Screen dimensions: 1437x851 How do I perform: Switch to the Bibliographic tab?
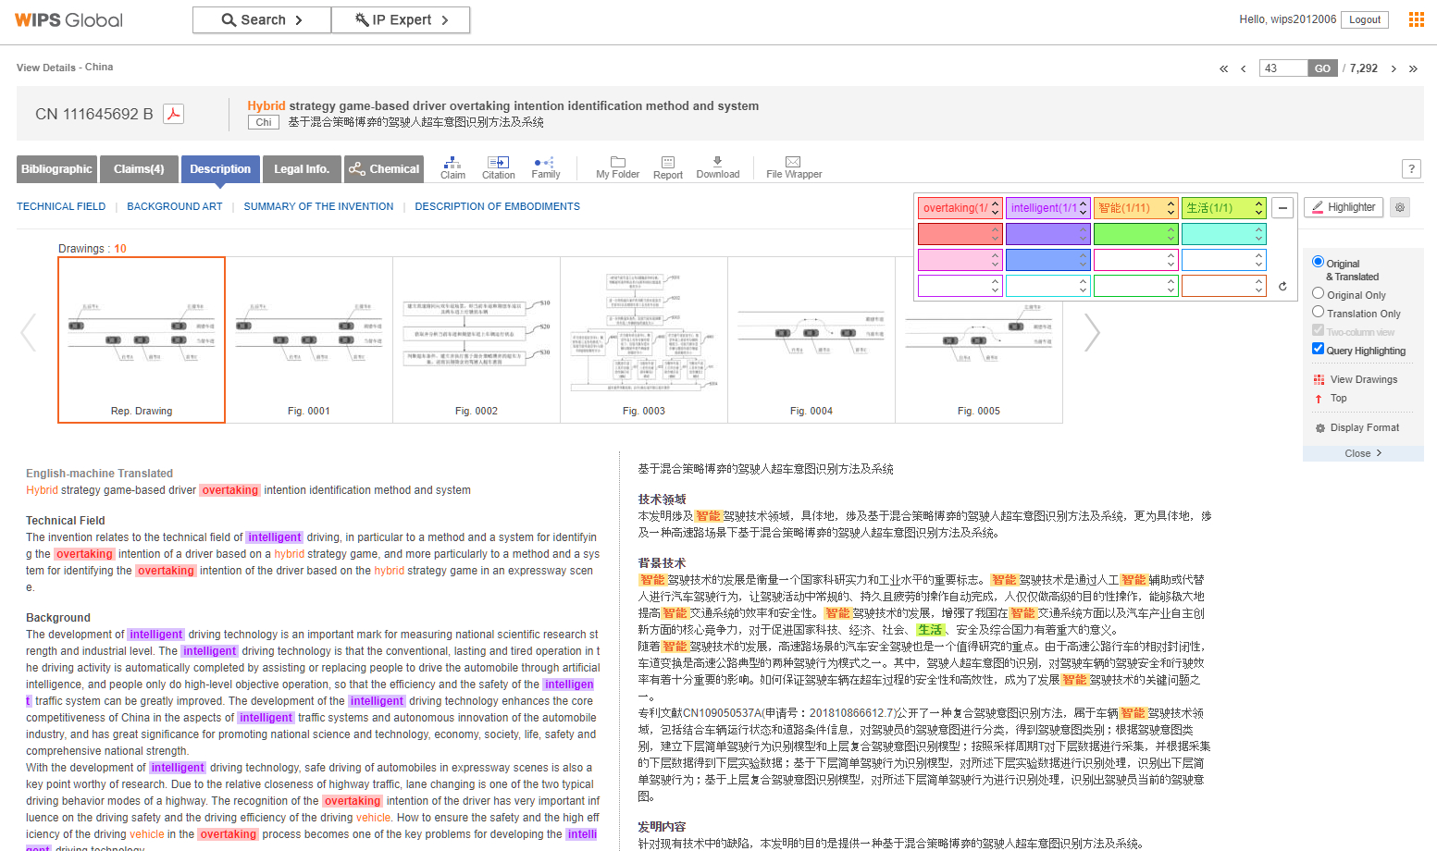click(56, 168)
